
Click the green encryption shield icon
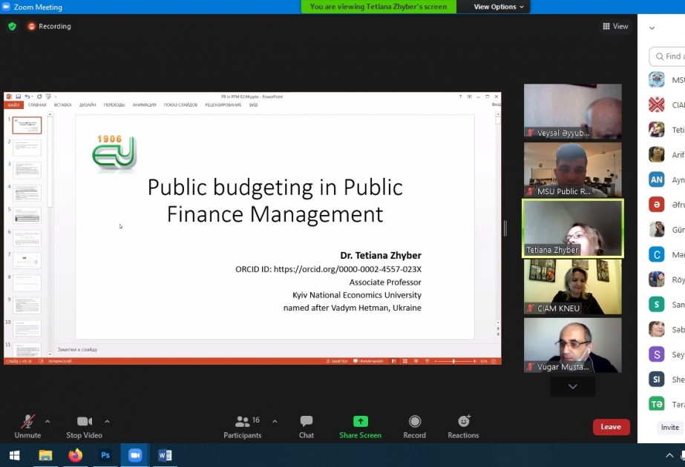click(12, 26)
